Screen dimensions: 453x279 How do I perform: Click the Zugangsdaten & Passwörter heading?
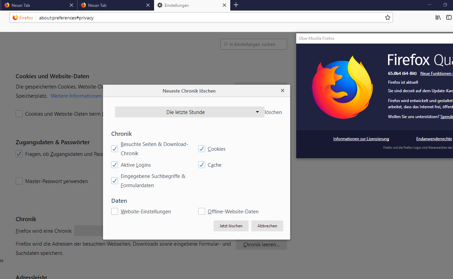click(x=53, y=142)
